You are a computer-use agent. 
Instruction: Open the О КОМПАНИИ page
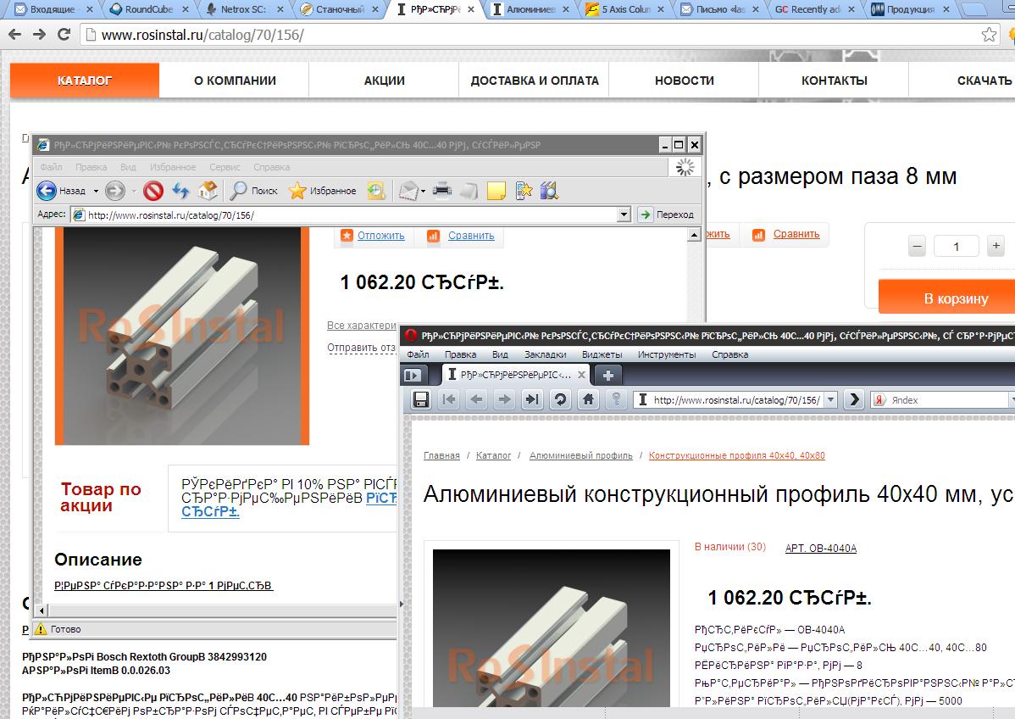pyautogui.click(x=235, y=81)
